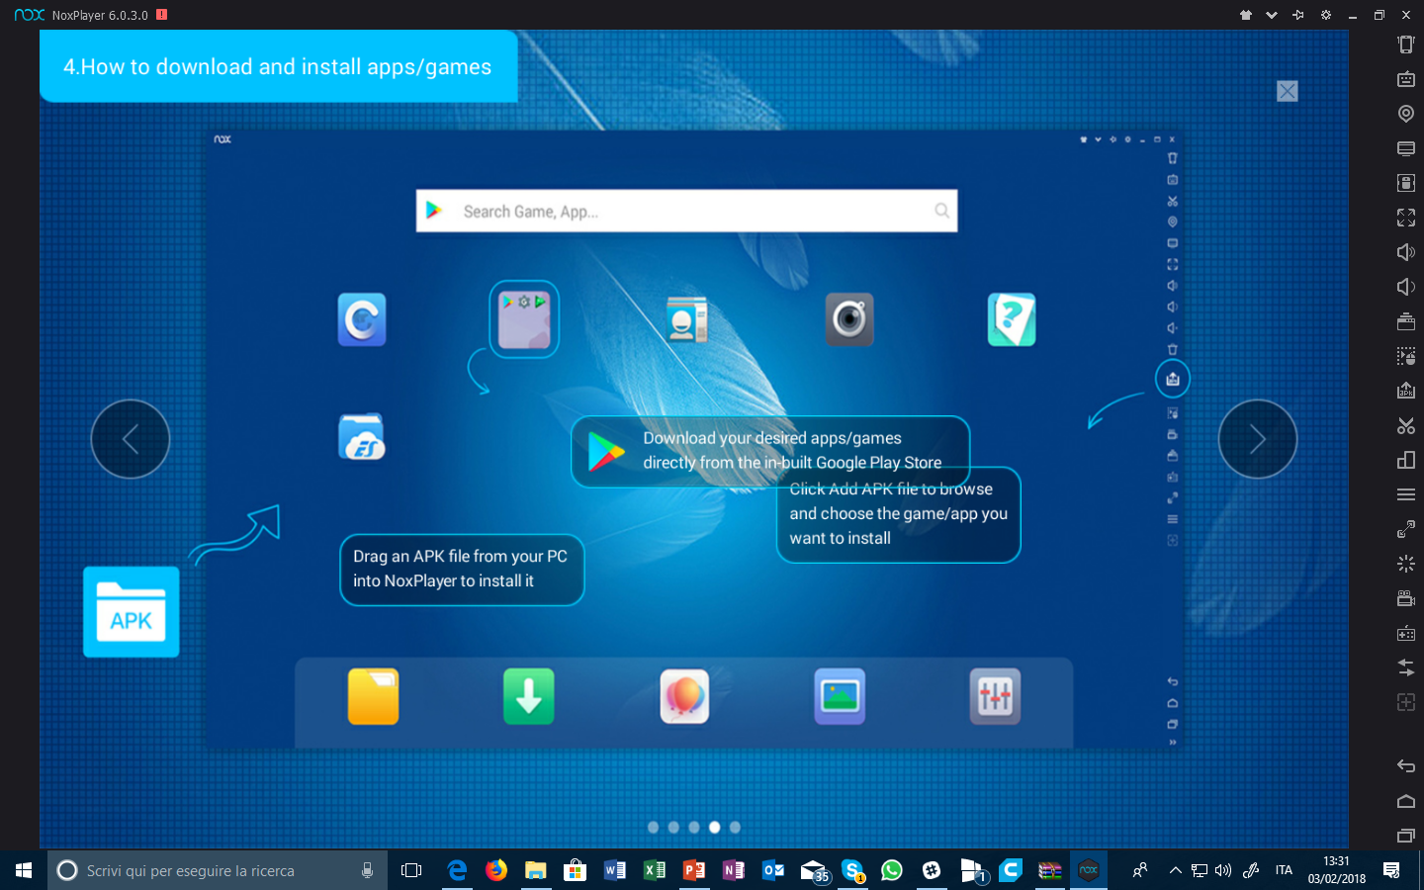The image size is (1424, 890).
Task: Open Windows notification center
Action: pyautogui.click(x=1391, y=870)
